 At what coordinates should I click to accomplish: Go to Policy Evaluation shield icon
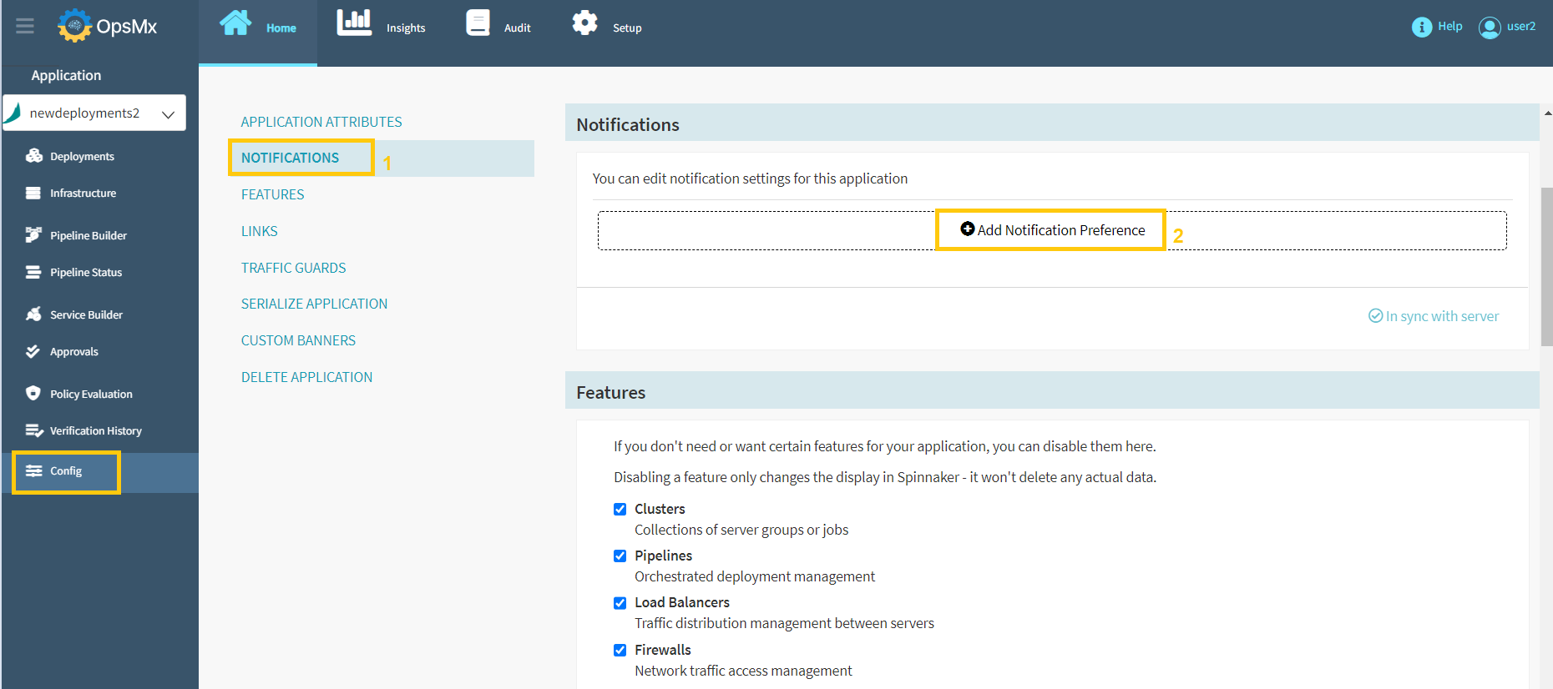pyautogui.click(x=33, y=393)
